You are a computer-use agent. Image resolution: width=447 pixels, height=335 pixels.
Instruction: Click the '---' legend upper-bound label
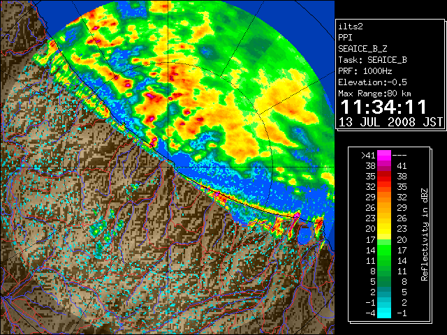tap(400, 155)
